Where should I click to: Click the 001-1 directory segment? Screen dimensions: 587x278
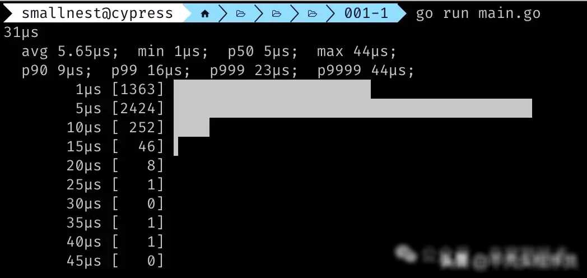pos(366,13)
